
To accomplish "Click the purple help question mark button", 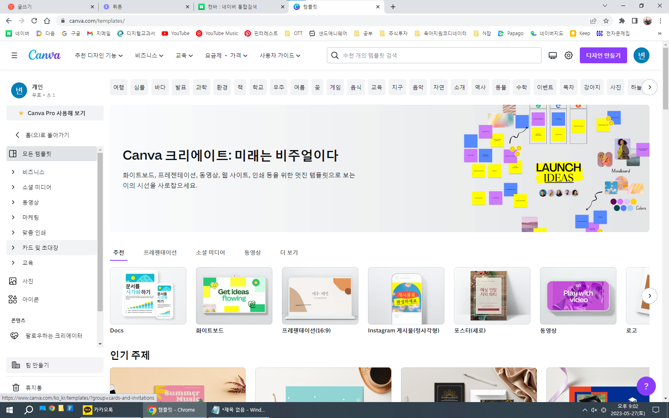I will tap(646, 386).
